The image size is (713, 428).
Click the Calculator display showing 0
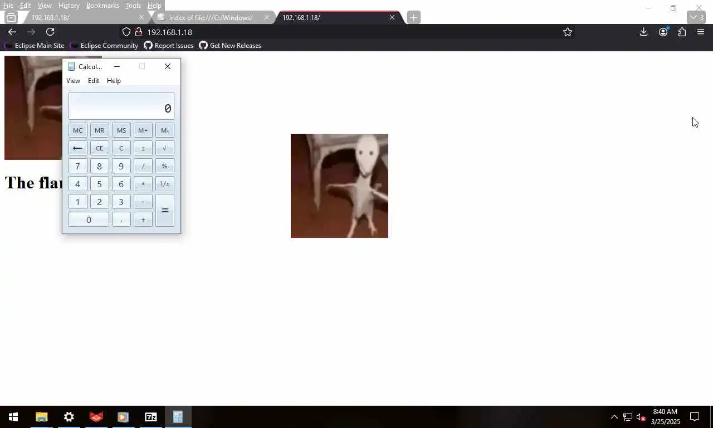click(121, 106)
